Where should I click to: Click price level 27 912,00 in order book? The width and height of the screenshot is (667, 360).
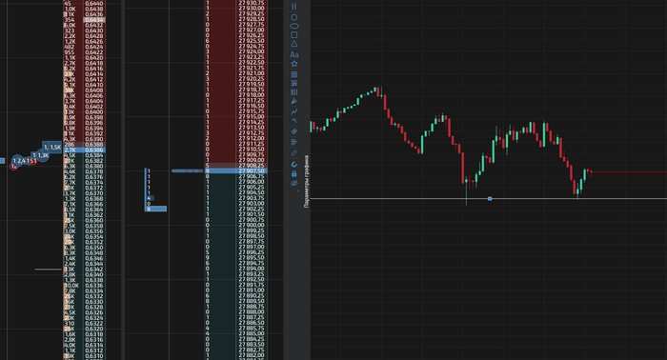click(251, 138)
